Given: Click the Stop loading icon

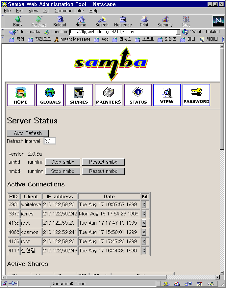Looking at the screenshot, I should (186, 21).
